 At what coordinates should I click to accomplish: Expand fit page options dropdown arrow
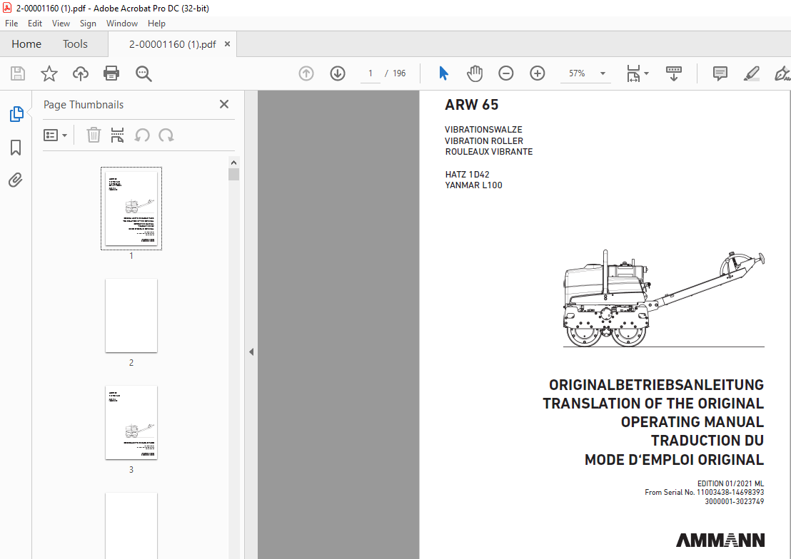pyautogui.click(x=647, y=73)
